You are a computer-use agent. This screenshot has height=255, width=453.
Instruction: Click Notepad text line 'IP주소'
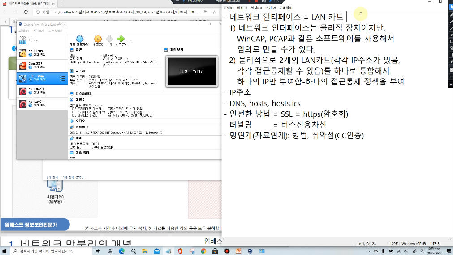pos(240,92)
